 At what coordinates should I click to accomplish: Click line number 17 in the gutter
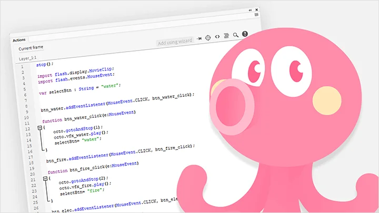[31, 157]
